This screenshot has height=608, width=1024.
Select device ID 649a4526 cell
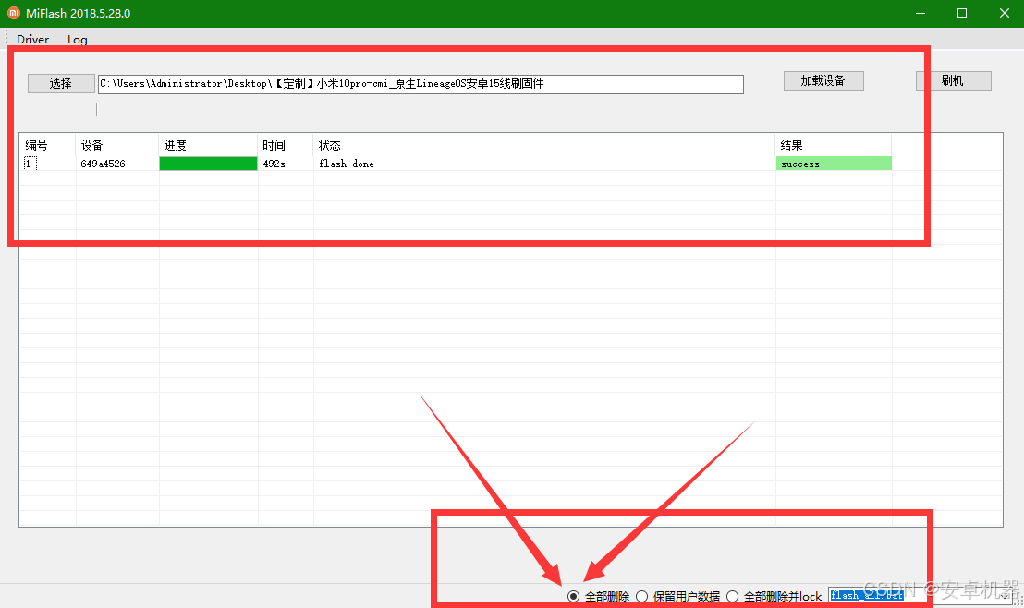coord(103,164)
